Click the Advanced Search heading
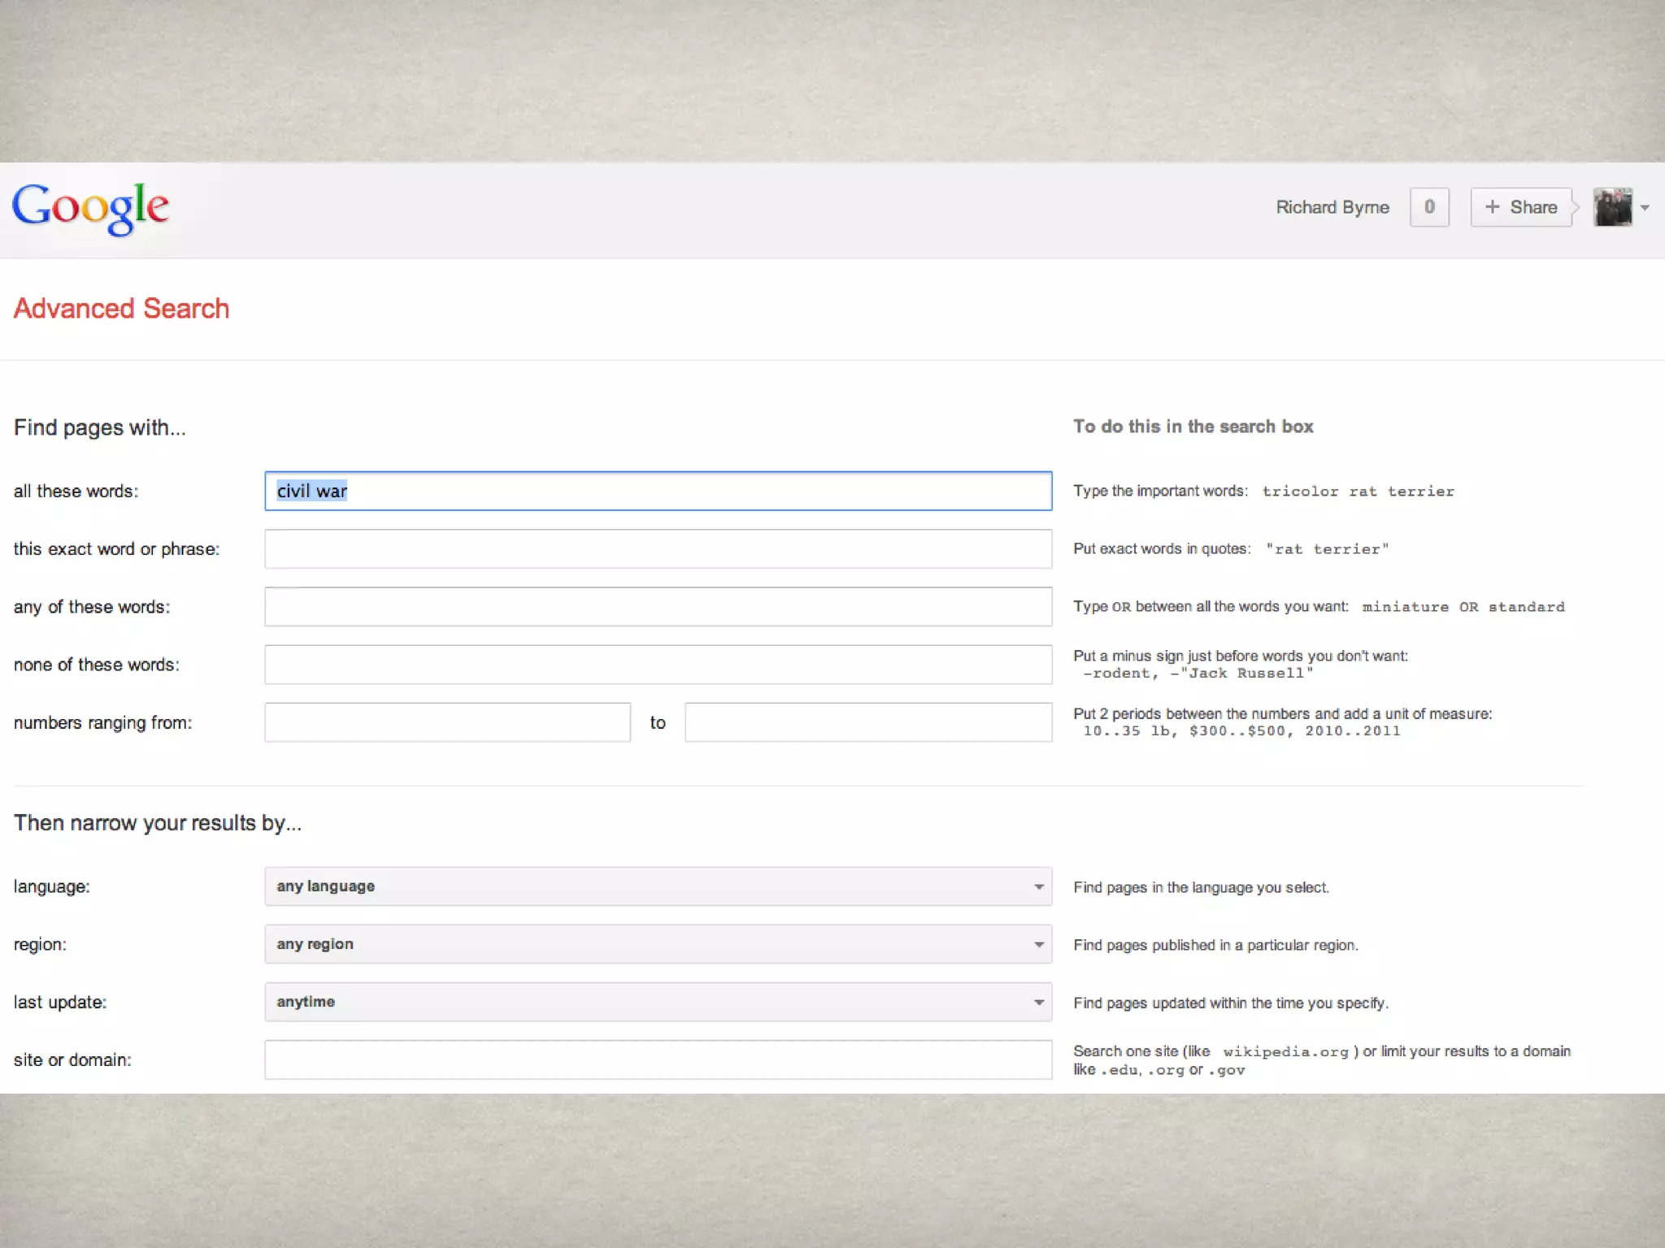This screenshot has height=1248, width=1665. [122, 309]
